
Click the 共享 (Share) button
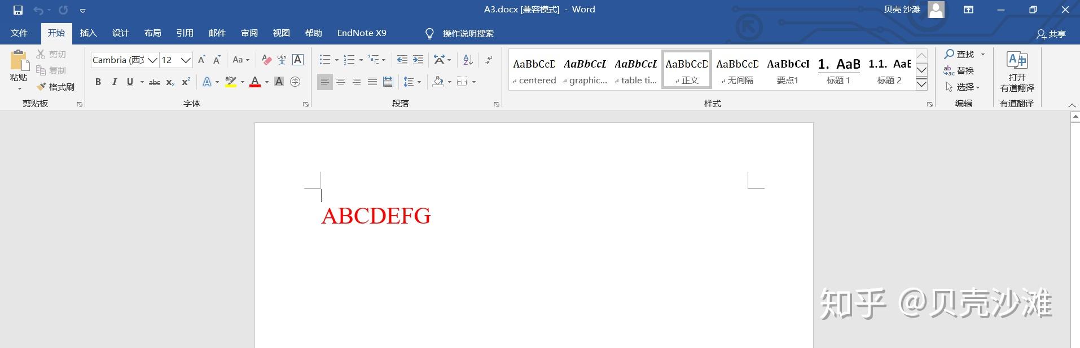coord(1051,34)
